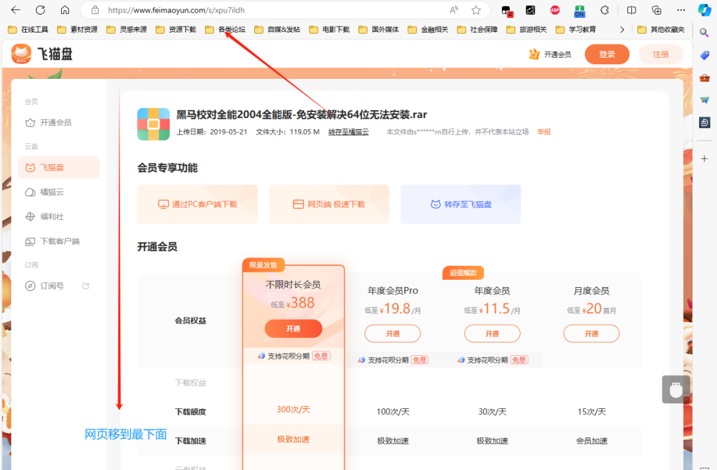Open the external link icon beside 订阅号

click(x=86, y=286)
